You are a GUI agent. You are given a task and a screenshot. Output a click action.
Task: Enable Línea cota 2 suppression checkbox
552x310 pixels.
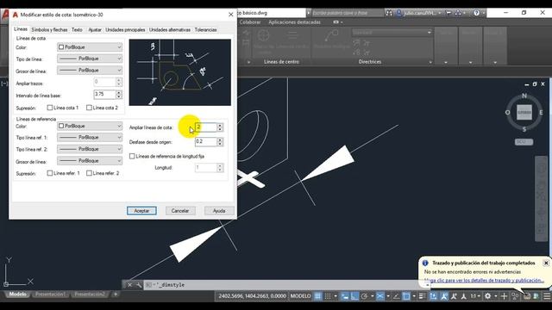tap(89, 108)
